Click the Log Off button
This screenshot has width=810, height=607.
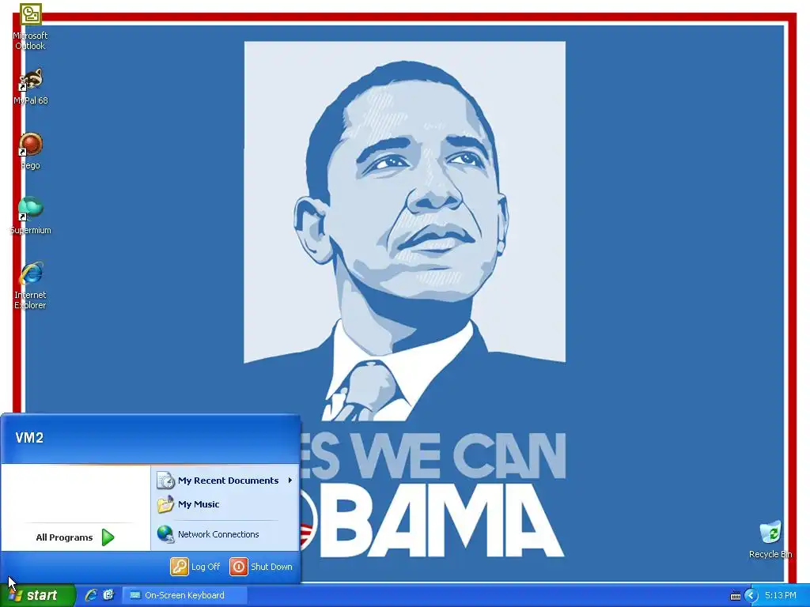coord(195,567)
